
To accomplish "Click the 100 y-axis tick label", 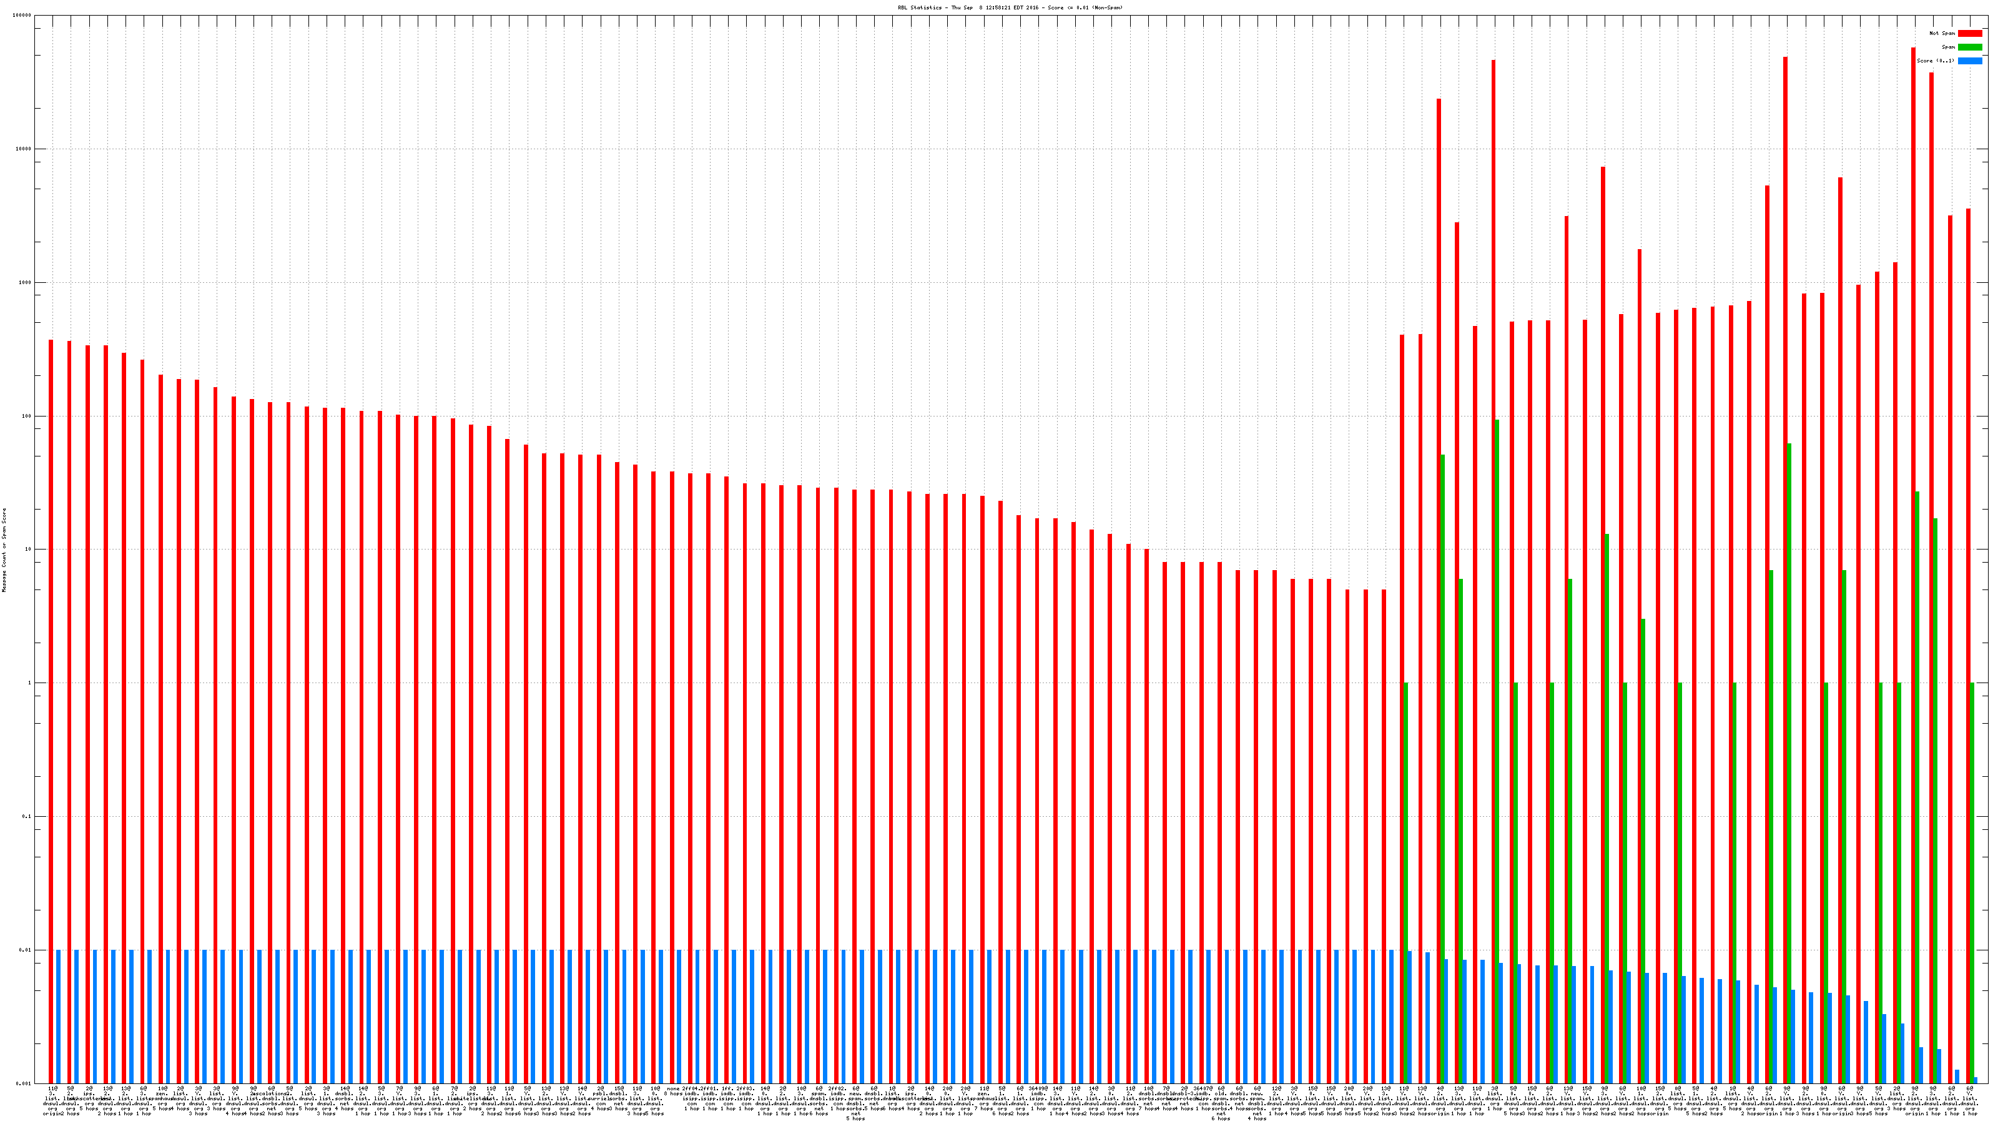I will [27, 416].
